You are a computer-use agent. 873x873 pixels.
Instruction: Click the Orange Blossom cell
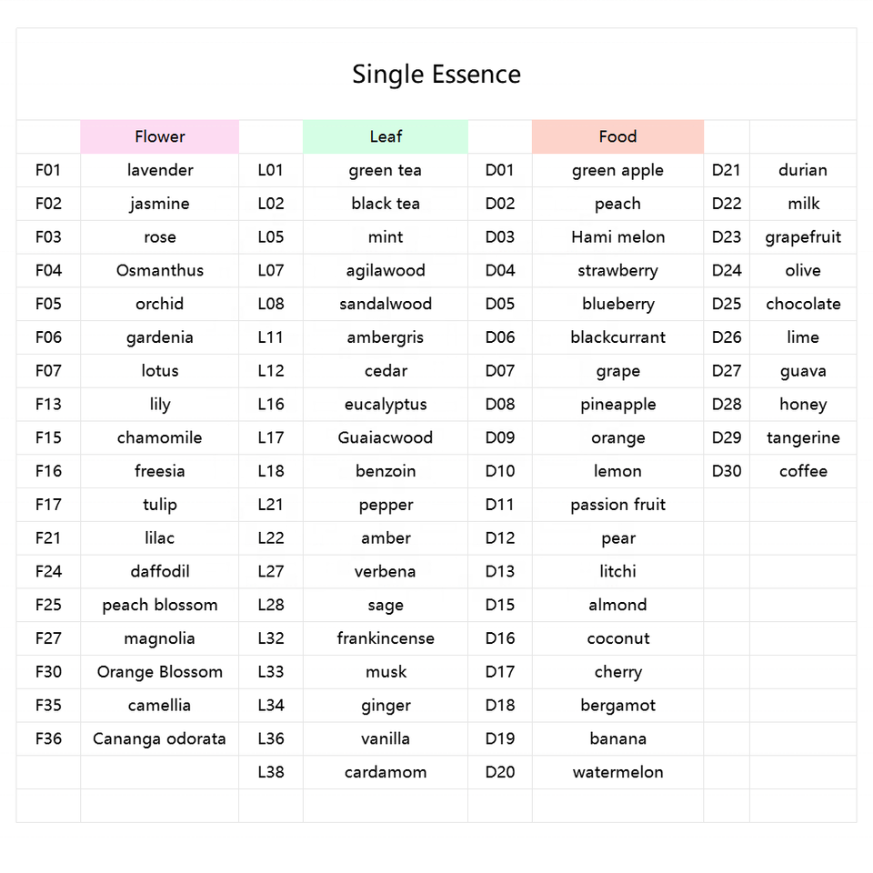point(160,672)
